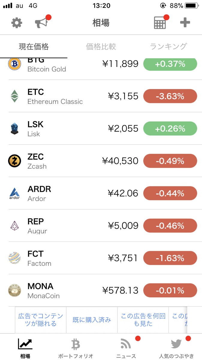202x360 pixels.
Task: Tap 既に購入済み ad feedback button
Action: (x=92, y=320)
